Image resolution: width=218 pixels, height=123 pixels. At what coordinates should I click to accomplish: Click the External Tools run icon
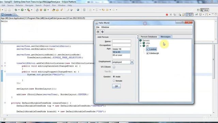point(29,10)
